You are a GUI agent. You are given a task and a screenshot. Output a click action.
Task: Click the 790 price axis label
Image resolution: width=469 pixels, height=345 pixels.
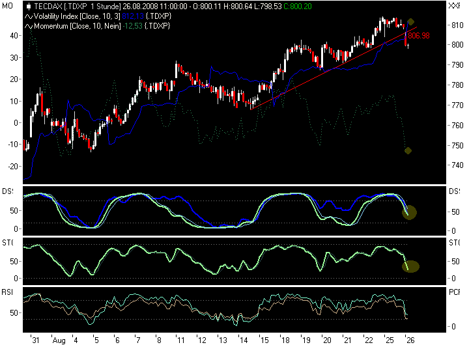457,65
